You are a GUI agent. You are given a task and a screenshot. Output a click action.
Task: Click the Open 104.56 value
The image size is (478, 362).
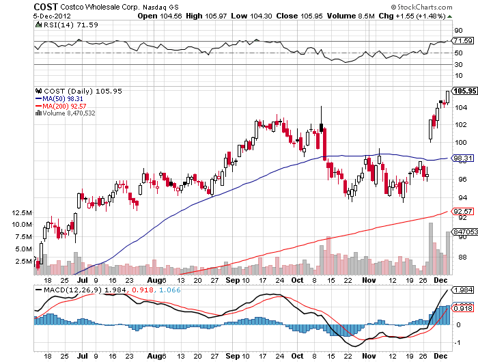coord(160,16)
